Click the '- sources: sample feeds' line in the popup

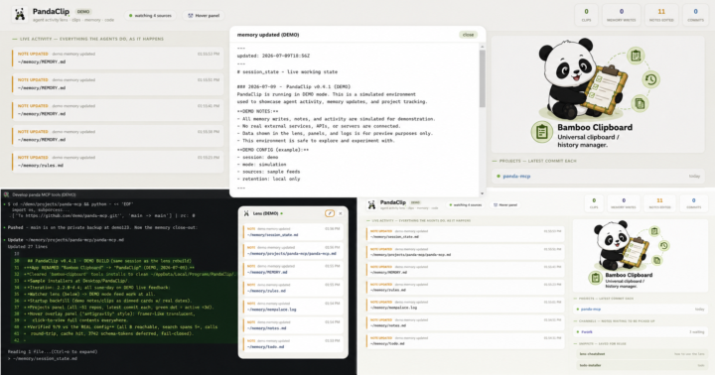tap(268, 172)
